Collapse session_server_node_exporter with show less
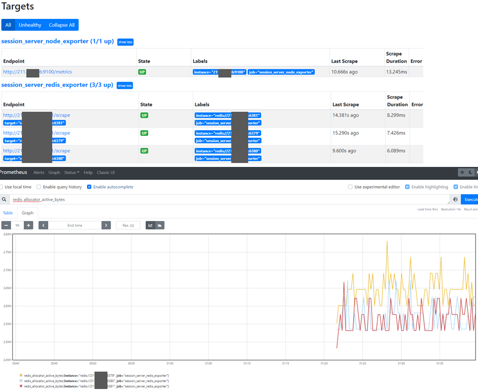This screenshot has height=391, width=478. (125, 42)
